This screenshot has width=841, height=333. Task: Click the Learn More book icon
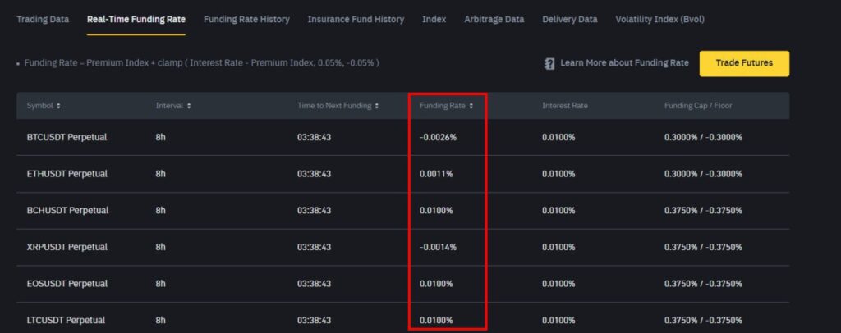click(x=549, y=63)
